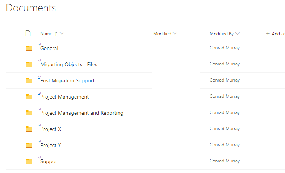The width and height of the screenshot is (285, 173).
Task: Click the General folder icon
Action: (29, 48)
